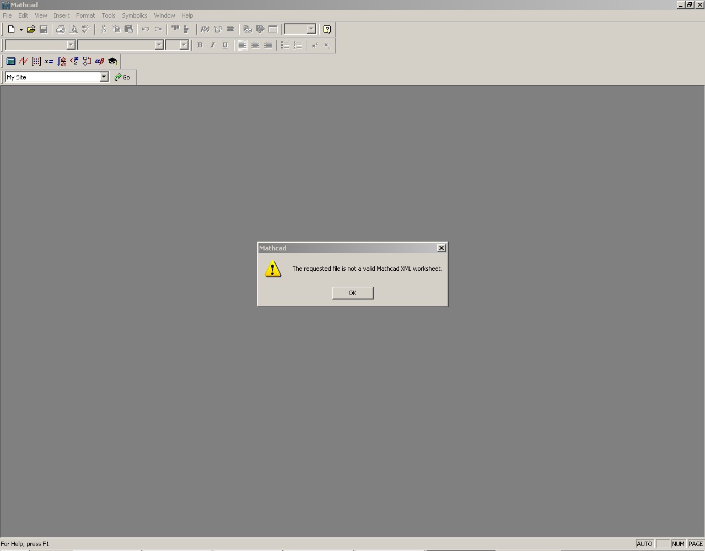
Task: Open the Programming toolbar
Action: (x=87, y=61)
